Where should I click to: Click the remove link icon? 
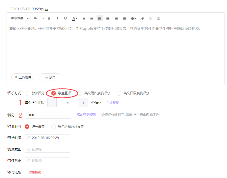point(150,18)
